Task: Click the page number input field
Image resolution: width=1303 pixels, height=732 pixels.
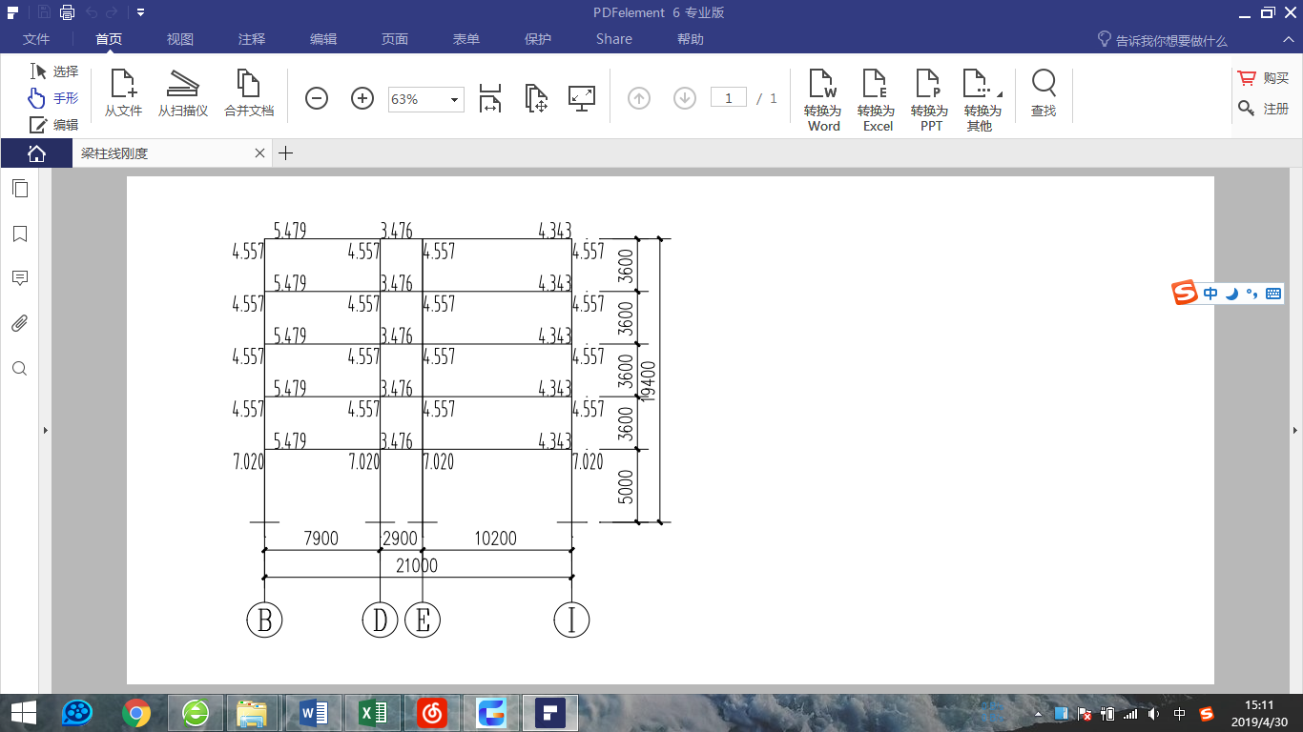Action: [x=729, y=98]
